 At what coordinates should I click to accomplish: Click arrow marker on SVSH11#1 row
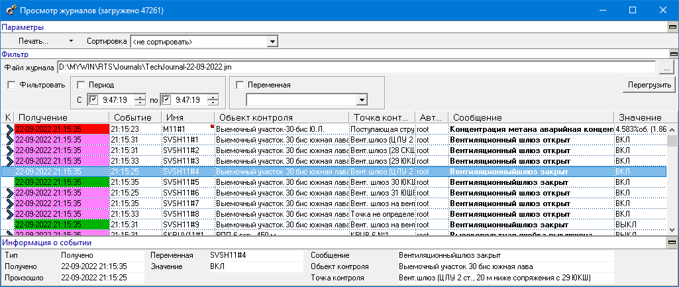[9, 140]
